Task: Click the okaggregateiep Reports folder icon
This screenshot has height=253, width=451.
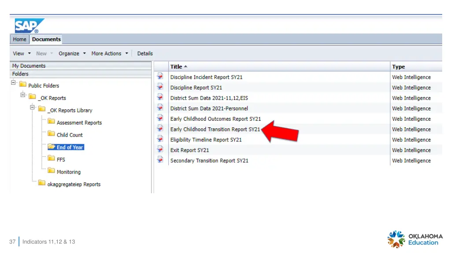Action: point(42,183)
